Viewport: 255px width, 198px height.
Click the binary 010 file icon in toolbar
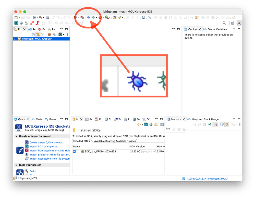(47, 17)
